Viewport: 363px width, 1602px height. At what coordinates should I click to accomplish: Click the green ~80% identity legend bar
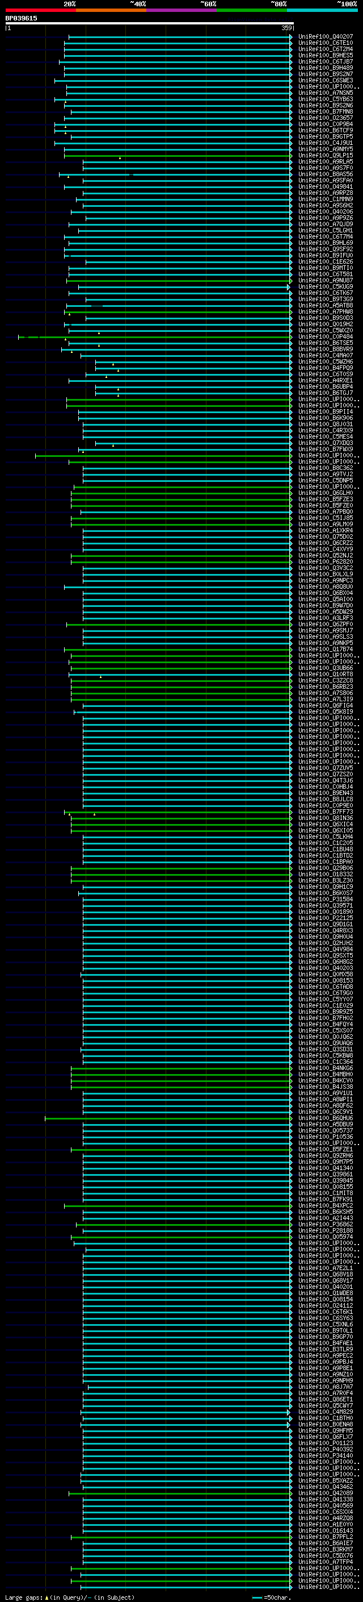[252, 10]
